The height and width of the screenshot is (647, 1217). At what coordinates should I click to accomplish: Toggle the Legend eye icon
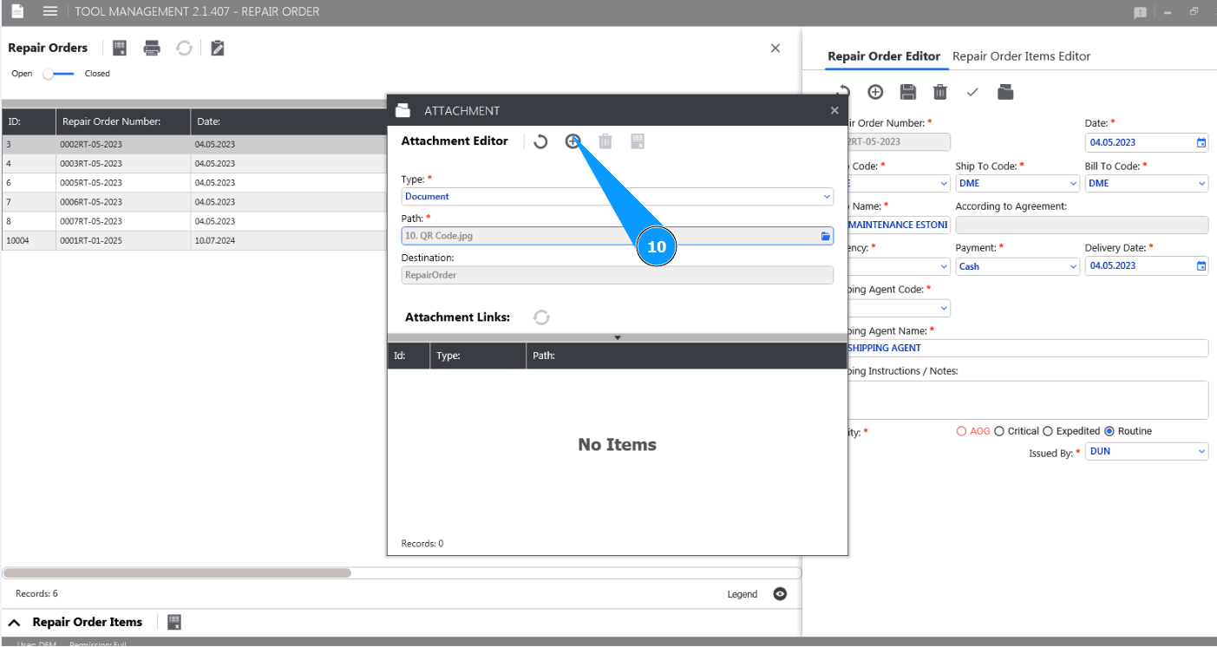point(780,594)
